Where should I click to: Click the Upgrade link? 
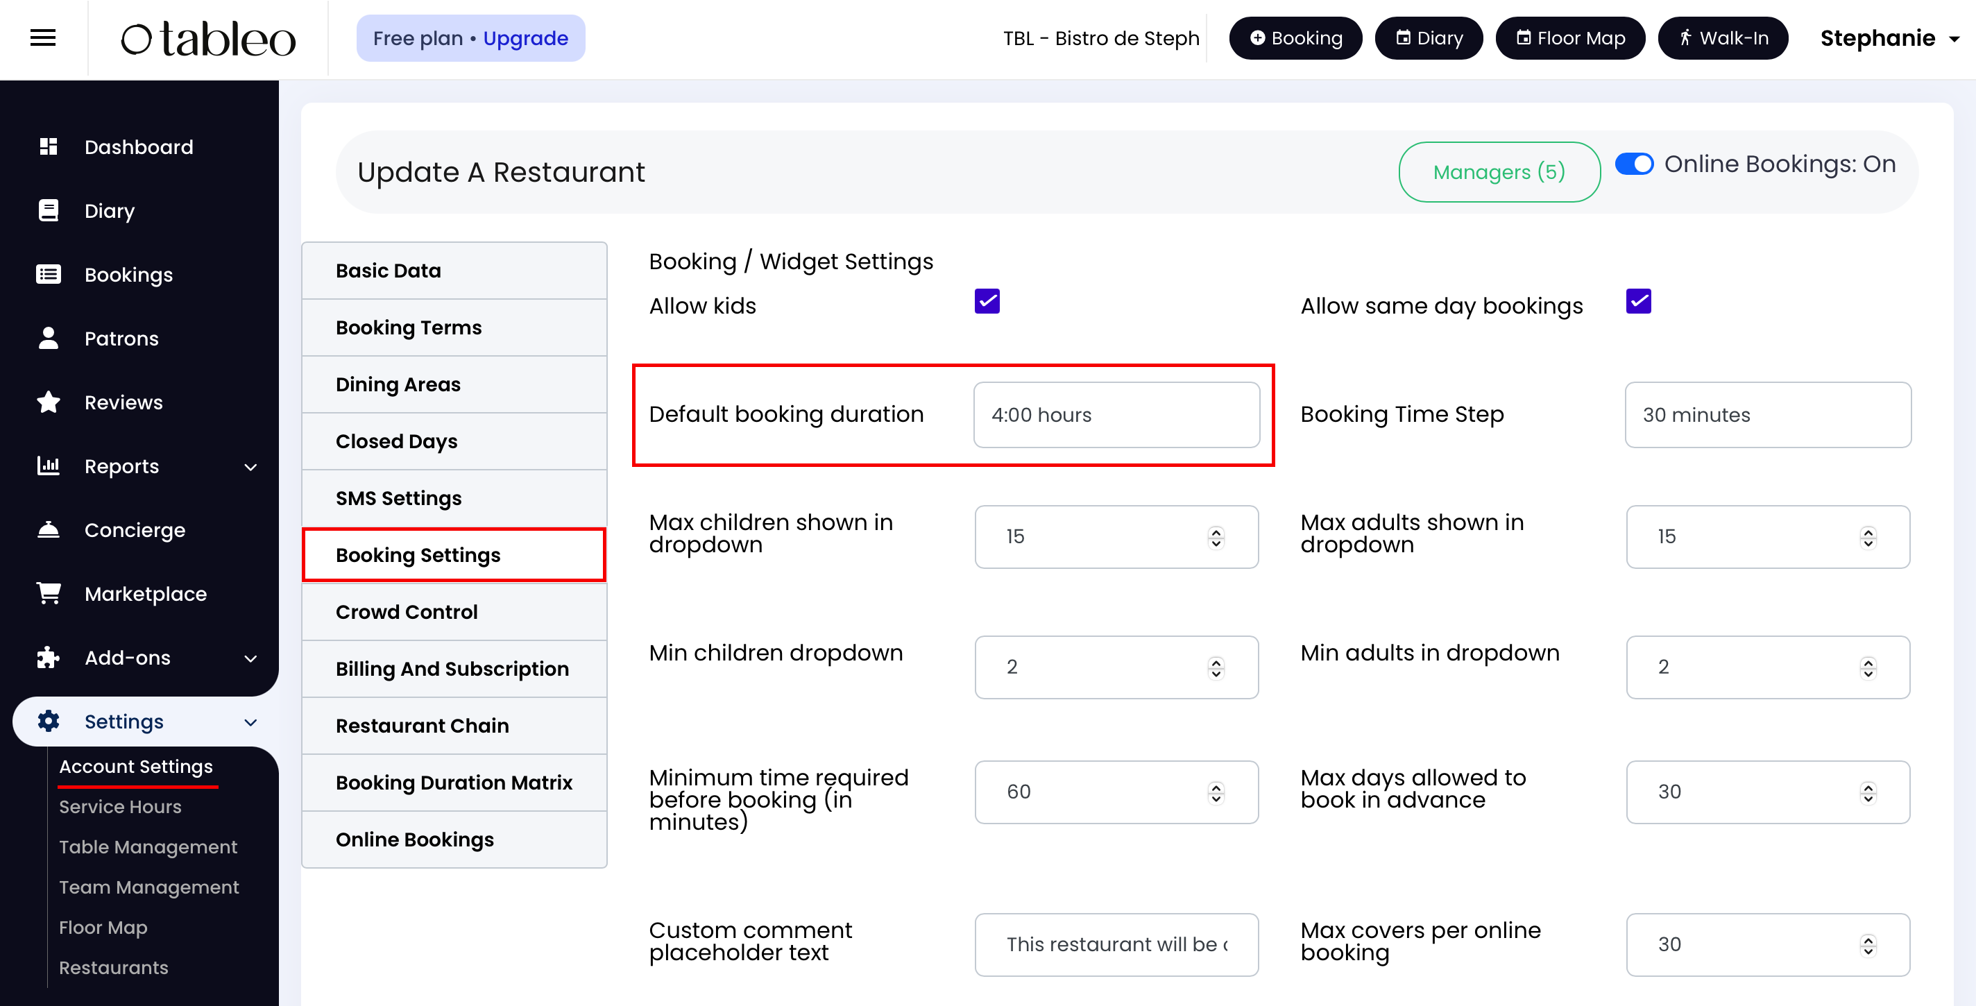coord(525,38)
